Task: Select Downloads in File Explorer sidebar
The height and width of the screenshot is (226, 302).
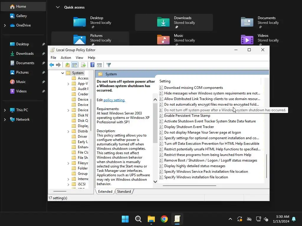Action: (25, 54)
